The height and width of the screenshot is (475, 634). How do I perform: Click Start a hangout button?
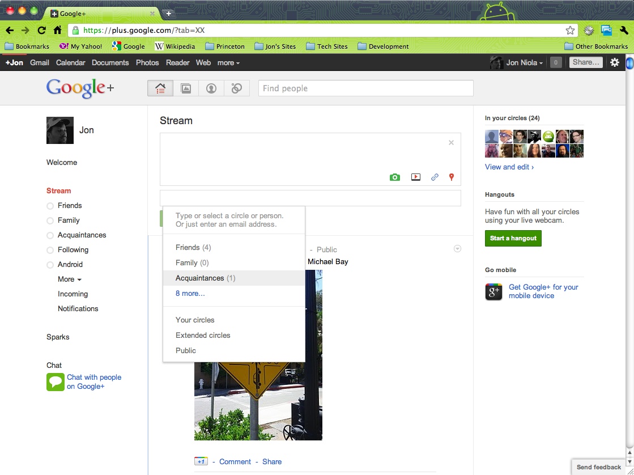click(513, 238)
